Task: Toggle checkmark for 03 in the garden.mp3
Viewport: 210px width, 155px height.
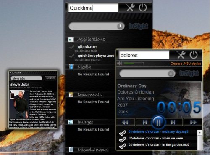Action: pyautogui.click(x=122, y=146)
